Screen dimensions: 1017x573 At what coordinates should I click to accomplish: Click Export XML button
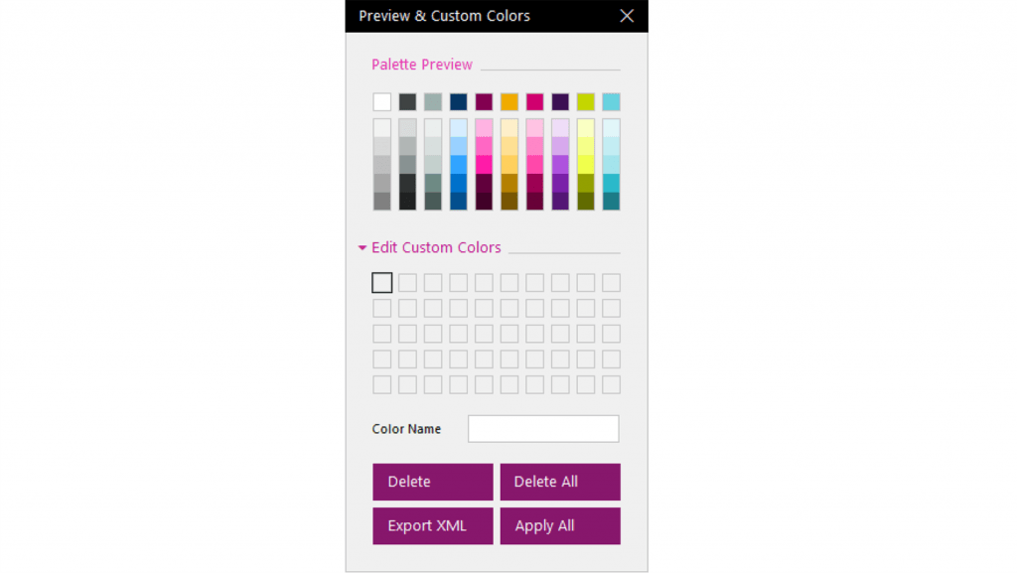point(433,526)
